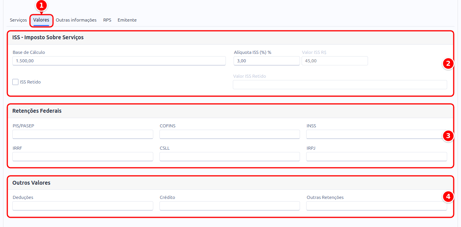Click the Base de Cálculo field
The width and height of the screenshot is (461, 227).
[x=119, y=61]
